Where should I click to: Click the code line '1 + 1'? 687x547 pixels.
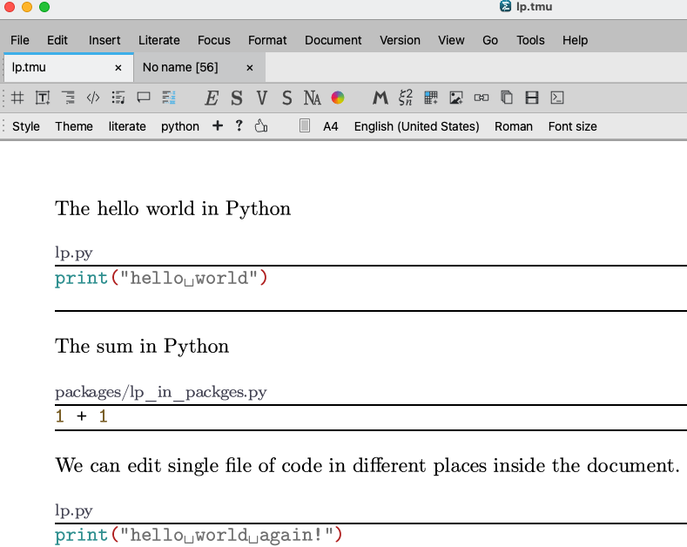[82, 416]
